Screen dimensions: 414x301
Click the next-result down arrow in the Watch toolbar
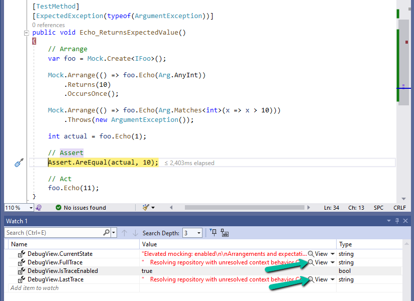[x=135, y=232]
